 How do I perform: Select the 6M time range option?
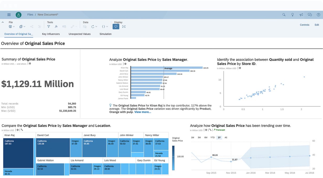206,137
